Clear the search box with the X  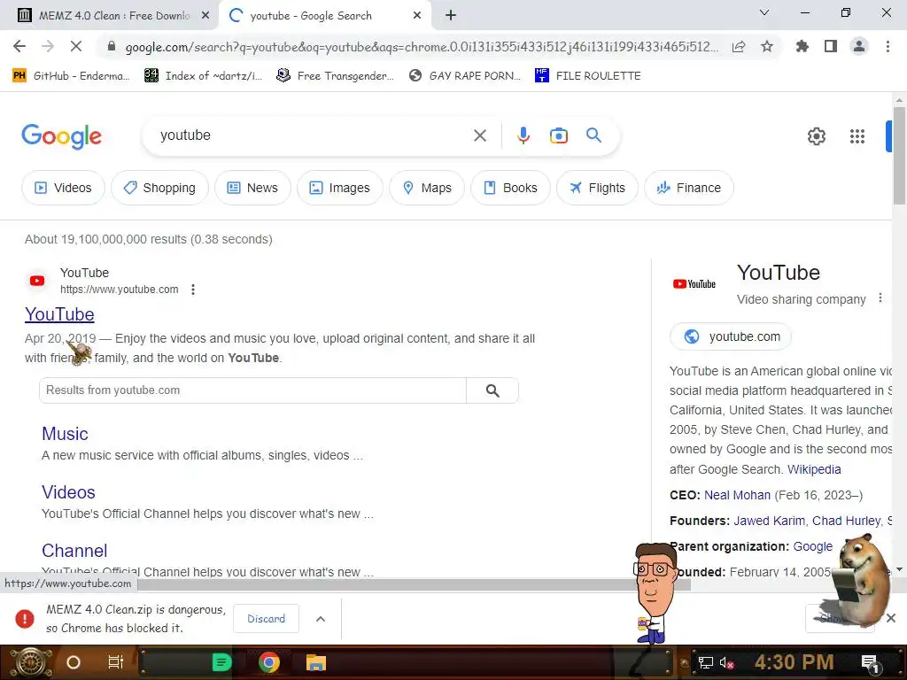(x=479, y=135)
